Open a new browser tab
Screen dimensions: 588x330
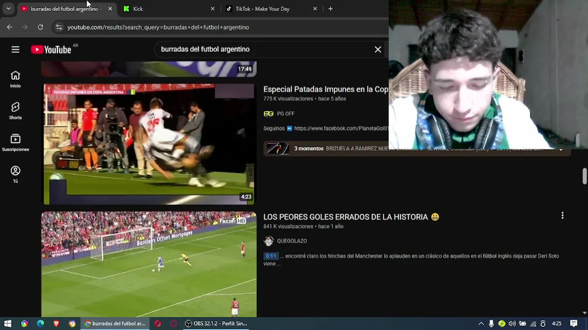point(330,9)
